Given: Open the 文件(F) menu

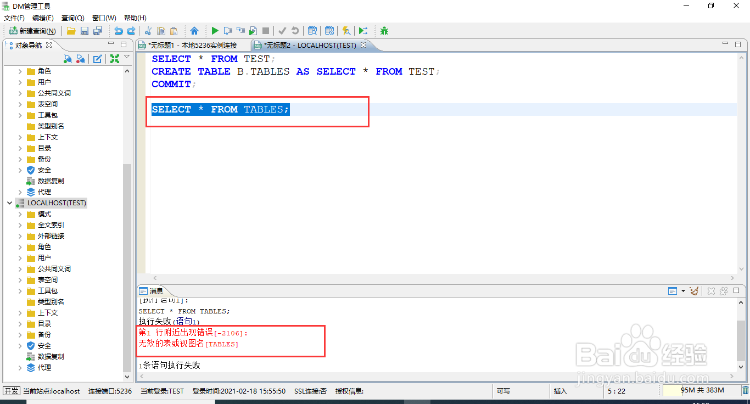Looking at the screenshot, I should [14, 18].
